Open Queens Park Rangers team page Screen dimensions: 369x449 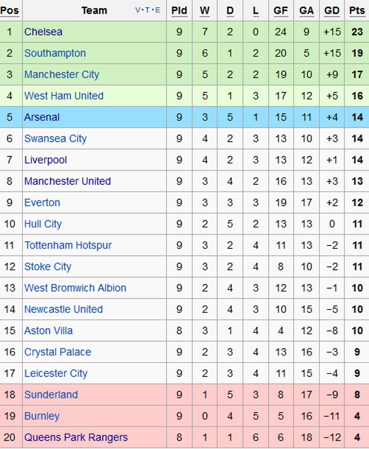coord(76,437)
